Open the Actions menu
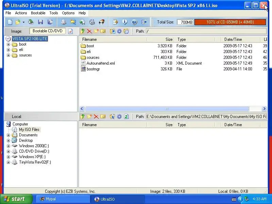Image resolution: width=272 pixels, height=204 pixels. tap(21, 13)
